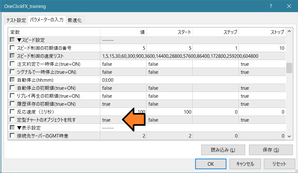The height and width of the screenshot is (173, 298).
Task: Click the 保存 (S) button
Action: tap(271, 150)
